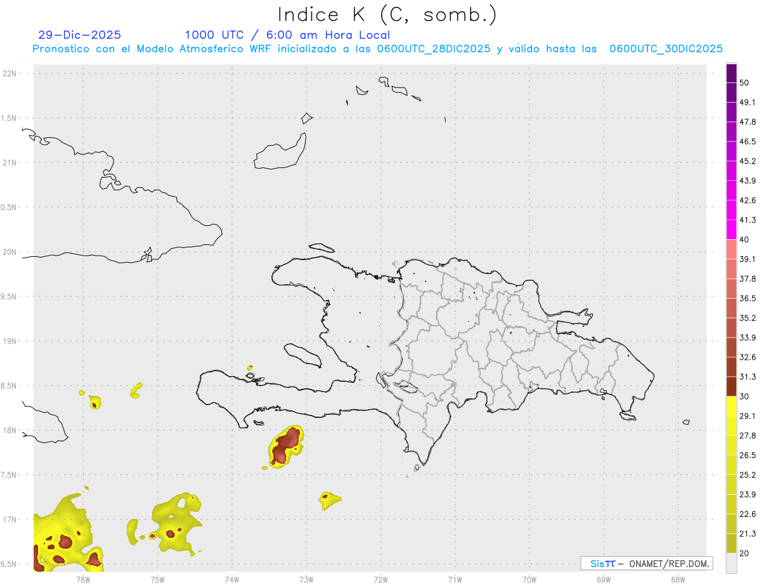Click the legend value "30"
This screenshot has width=761, height=588.
(745, 396)
